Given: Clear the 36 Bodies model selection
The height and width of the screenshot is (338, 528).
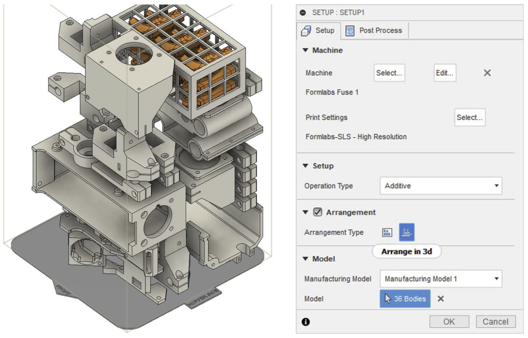Looking at the screenshot, I should pyautogui.click(x=441, y=299).
